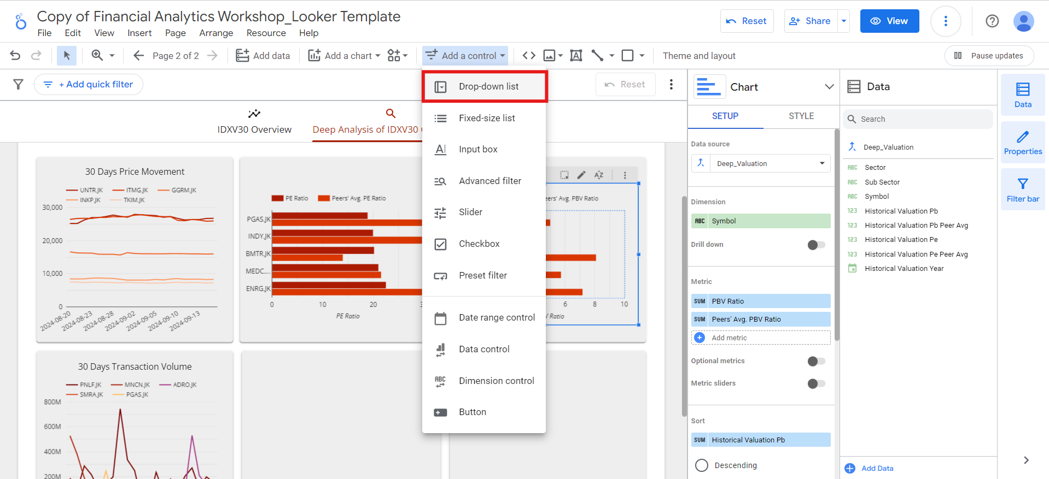
Task: Open the Resource menu
Action: 266,33
